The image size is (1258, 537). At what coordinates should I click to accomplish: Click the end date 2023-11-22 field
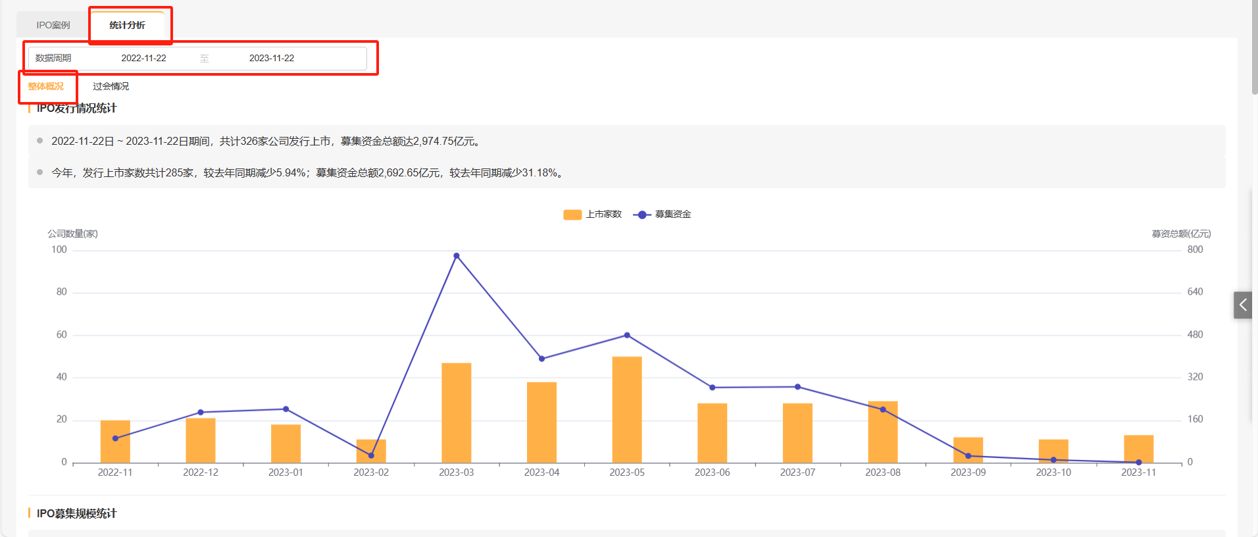[271, 58]
